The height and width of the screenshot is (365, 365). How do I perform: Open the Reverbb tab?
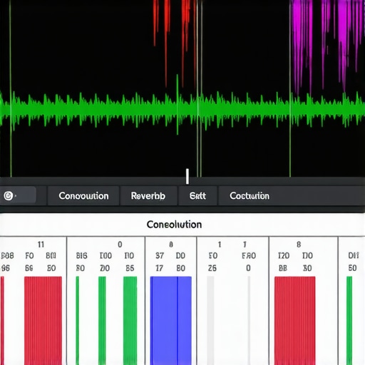tap(148, 196)
